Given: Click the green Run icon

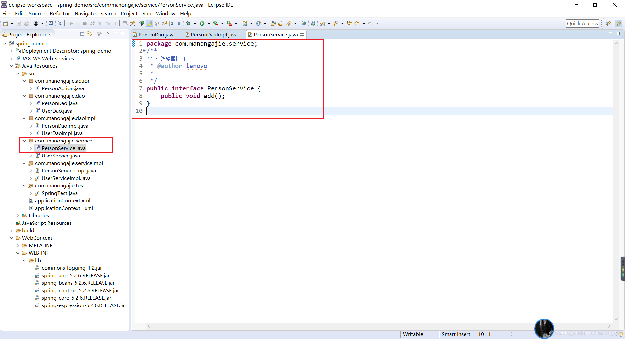Looking at the screenshot, I should [202, 23].
